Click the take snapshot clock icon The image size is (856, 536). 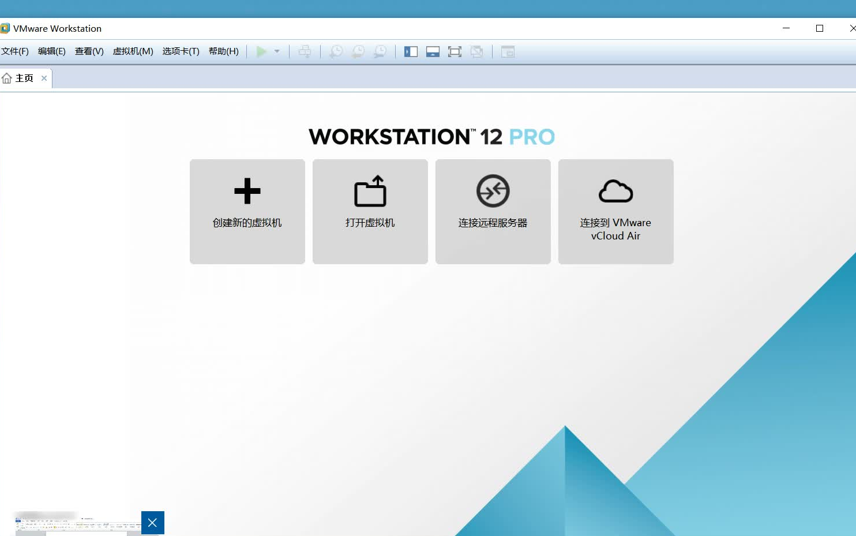click(336, 52)
